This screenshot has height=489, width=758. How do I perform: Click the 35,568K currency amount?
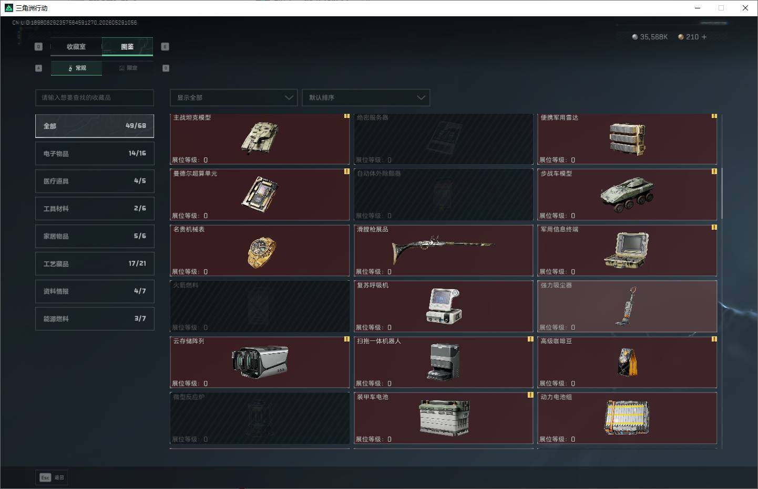click(654, 37)
